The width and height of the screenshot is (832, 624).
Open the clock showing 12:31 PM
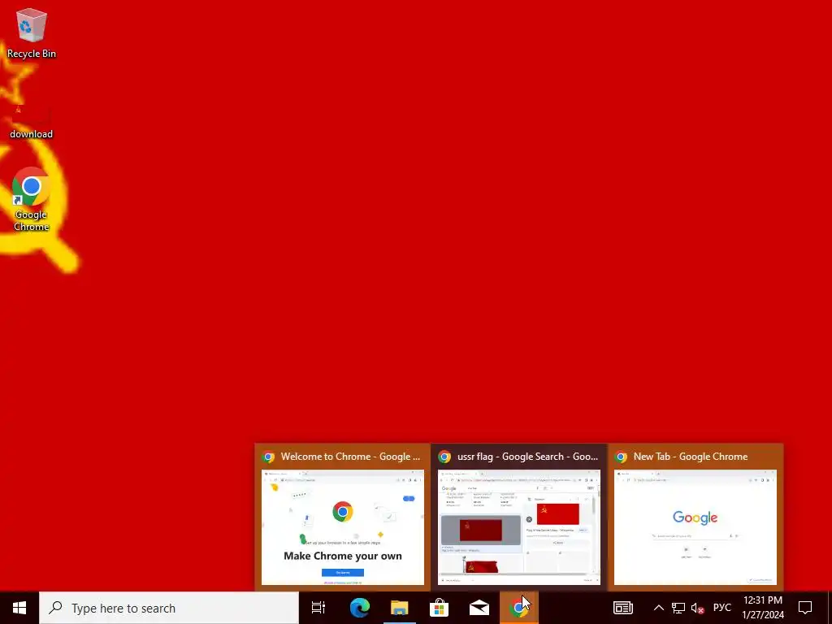(x=762, y=608)
